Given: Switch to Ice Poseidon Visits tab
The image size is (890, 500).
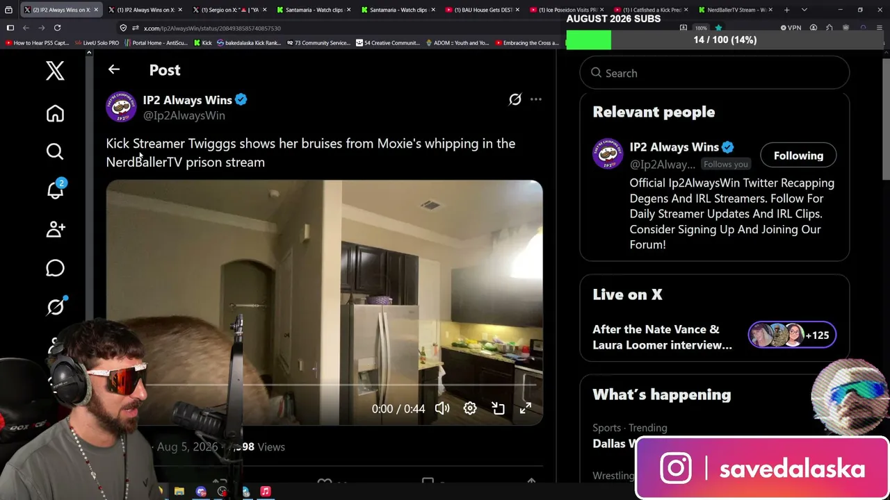Looking at the screenshot, I should [x=567, y=10].
